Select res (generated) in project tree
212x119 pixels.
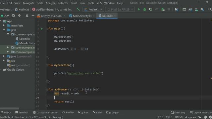[19, 65]
